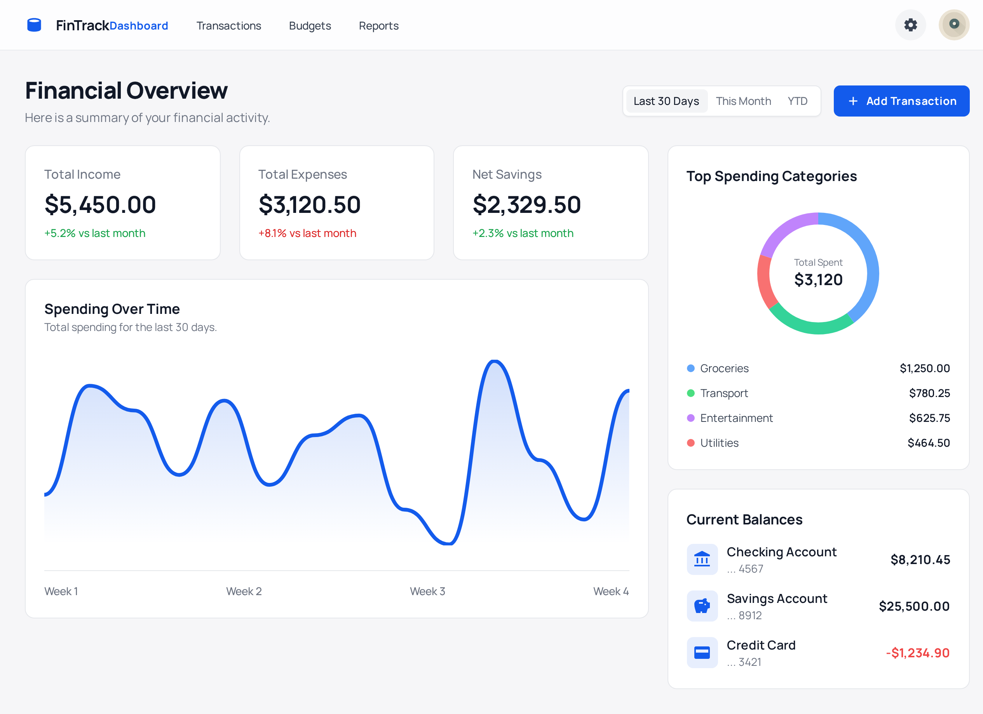Switch range to This Month
Viewport: 983px width, 714px height.
743,101
